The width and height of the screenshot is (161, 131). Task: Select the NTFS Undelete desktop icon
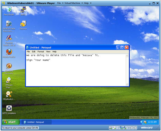[9, 110]
